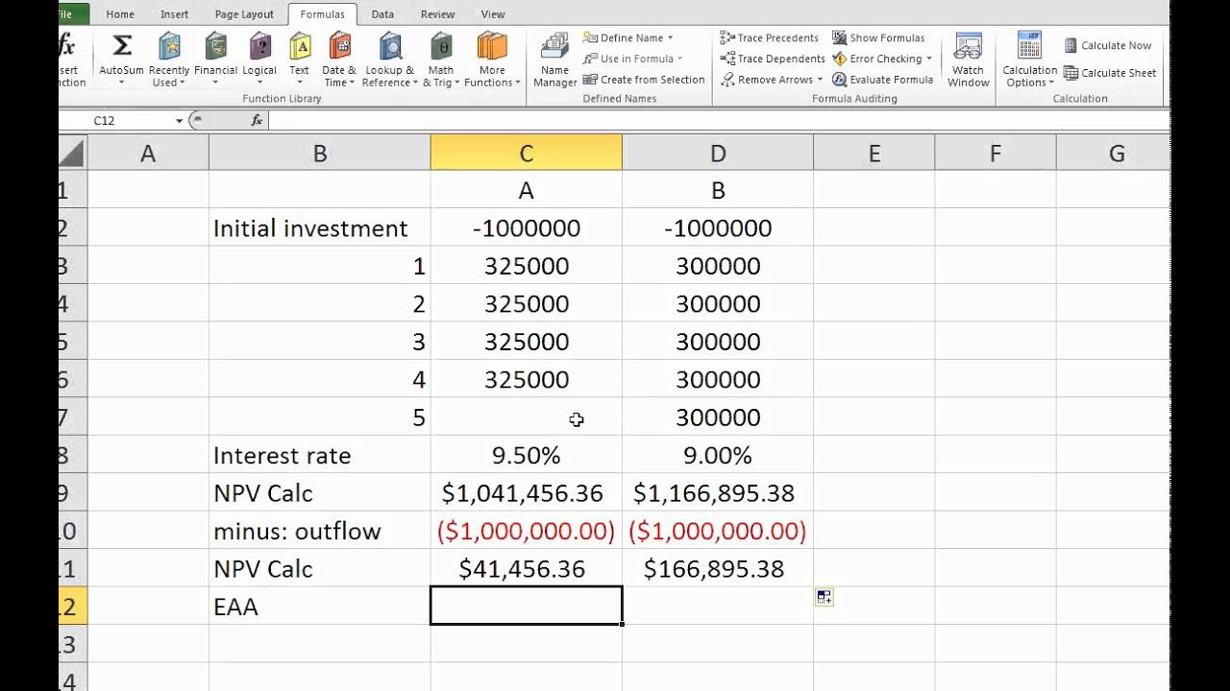Open the Home tab

coord(120,14)
